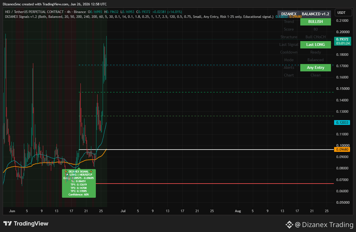The width and height of the screenshot is (356, 232).
Task: Click the LONG | HEIUSDT.P line in signal
Action: point(81,175)
